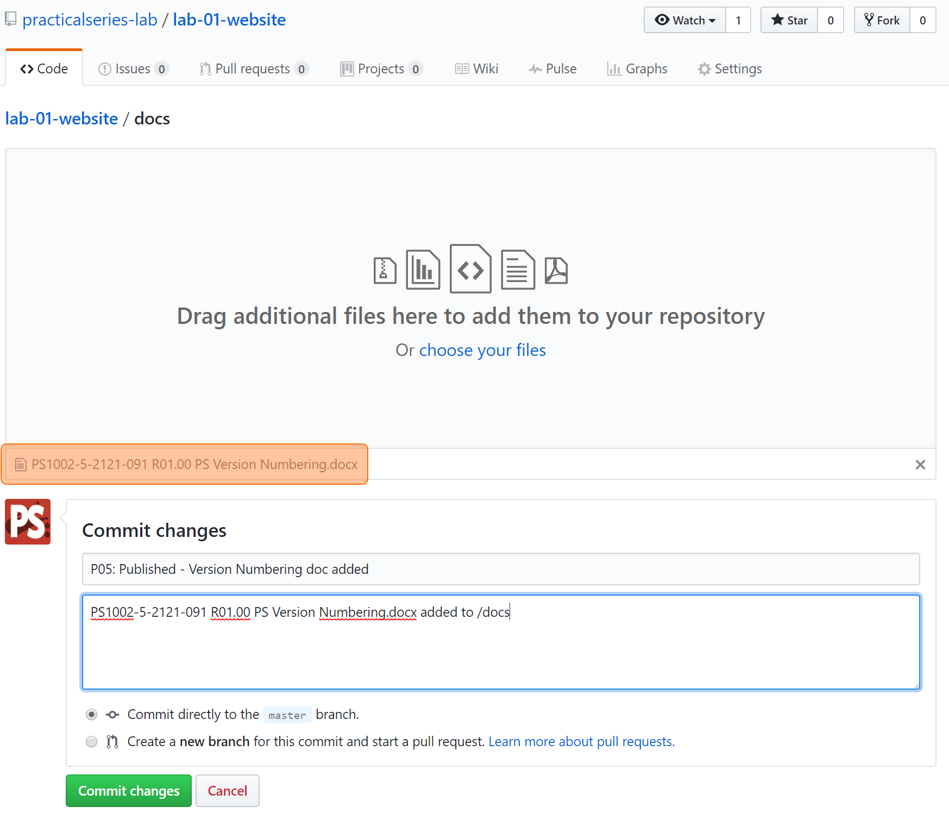Fork the repository

point(882,20)
